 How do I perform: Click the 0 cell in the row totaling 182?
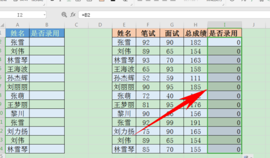[x=225, y=42]
